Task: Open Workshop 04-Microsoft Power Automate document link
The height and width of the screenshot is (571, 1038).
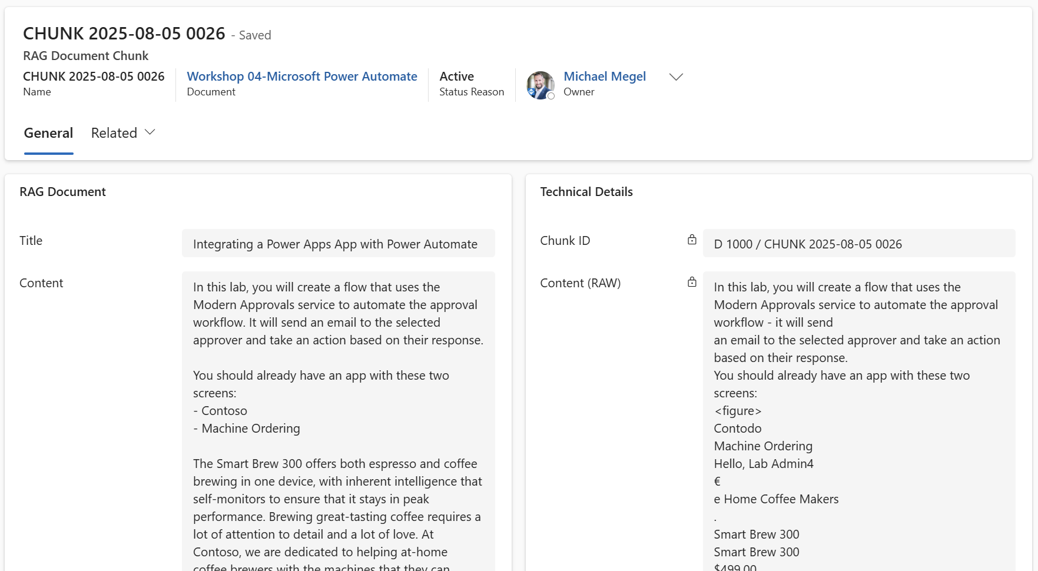Action: pyautogui.click(x=302, y=77)
